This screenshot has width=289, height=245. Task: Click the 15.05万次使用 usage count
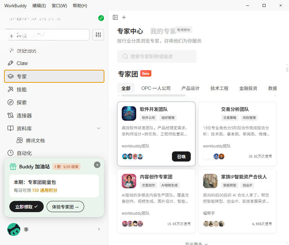click(x=179, y=224)
